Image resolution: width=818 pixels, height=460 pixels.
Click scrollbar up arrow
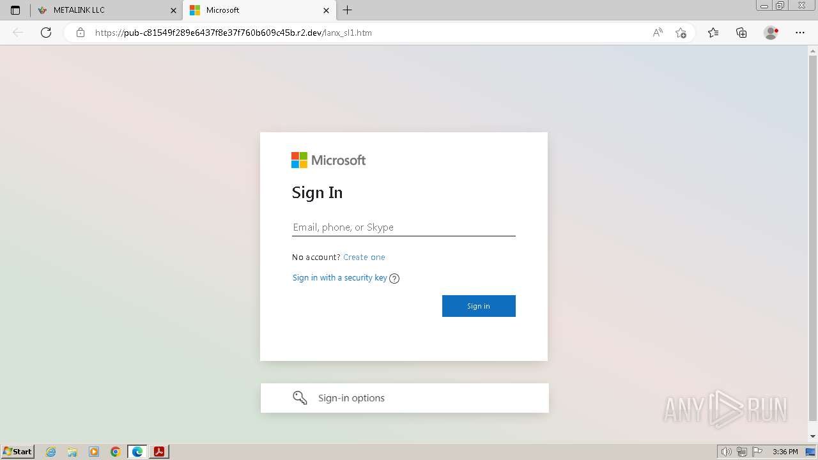(813, 51)
